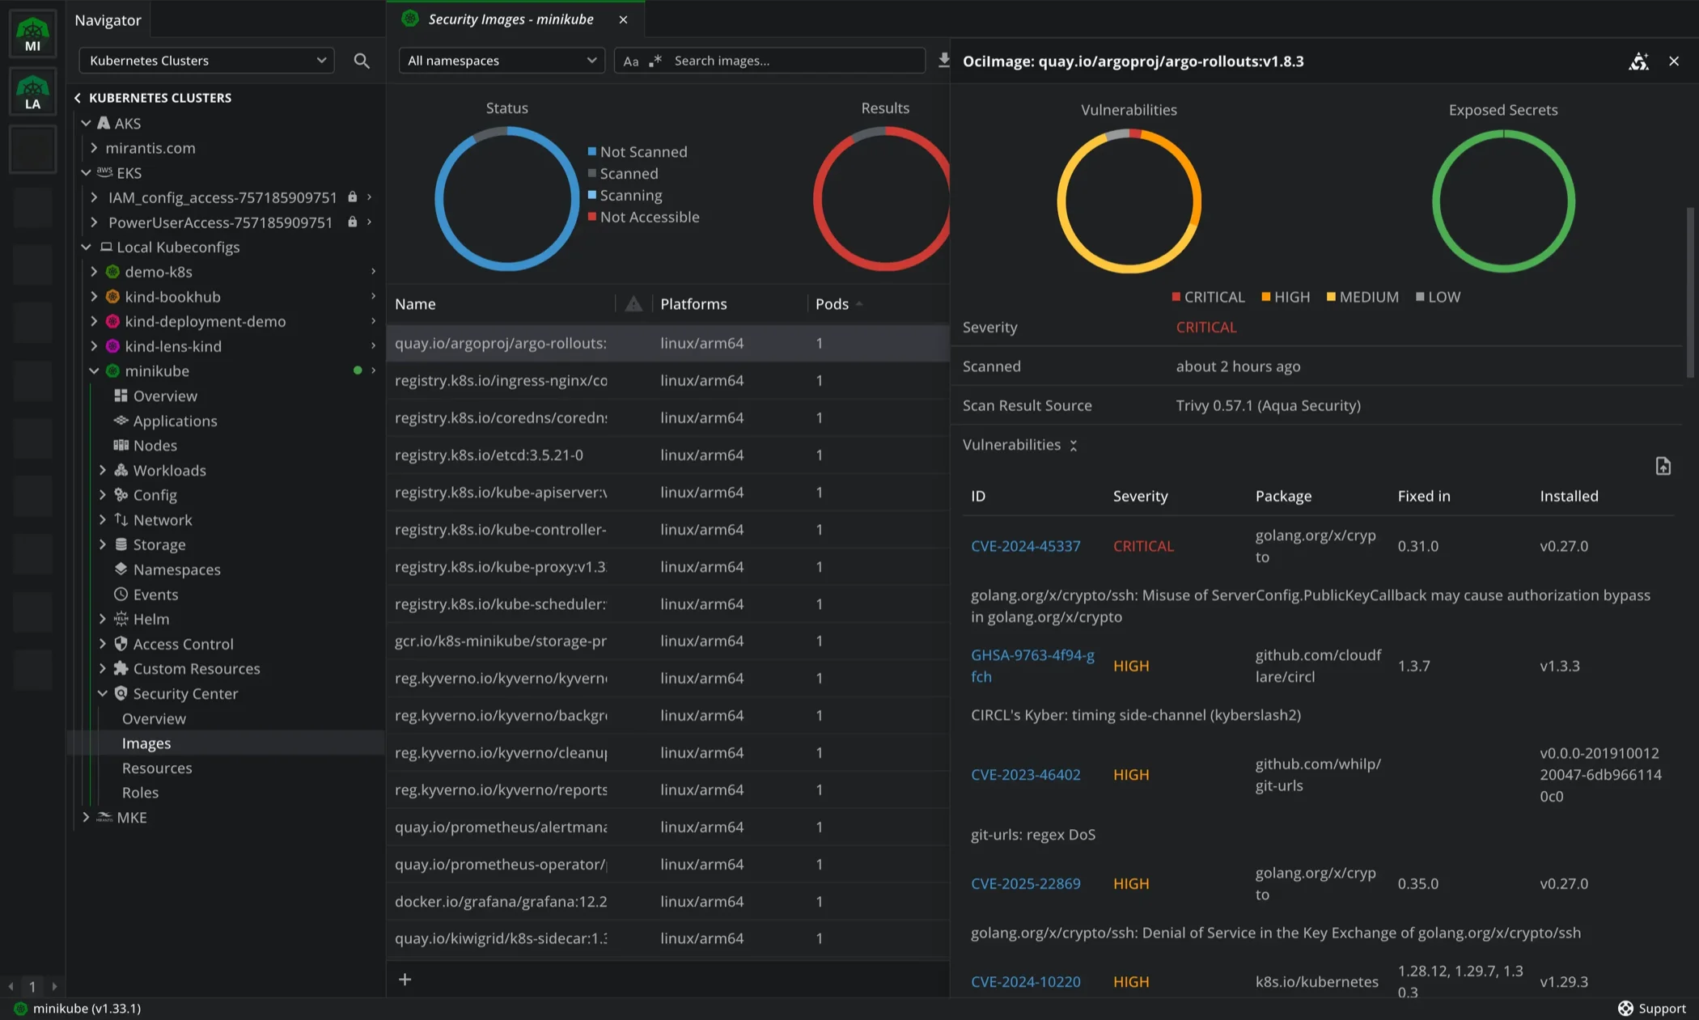Click lock icon beside PowerUserAccess-757185909751

(x=352, y=222)
